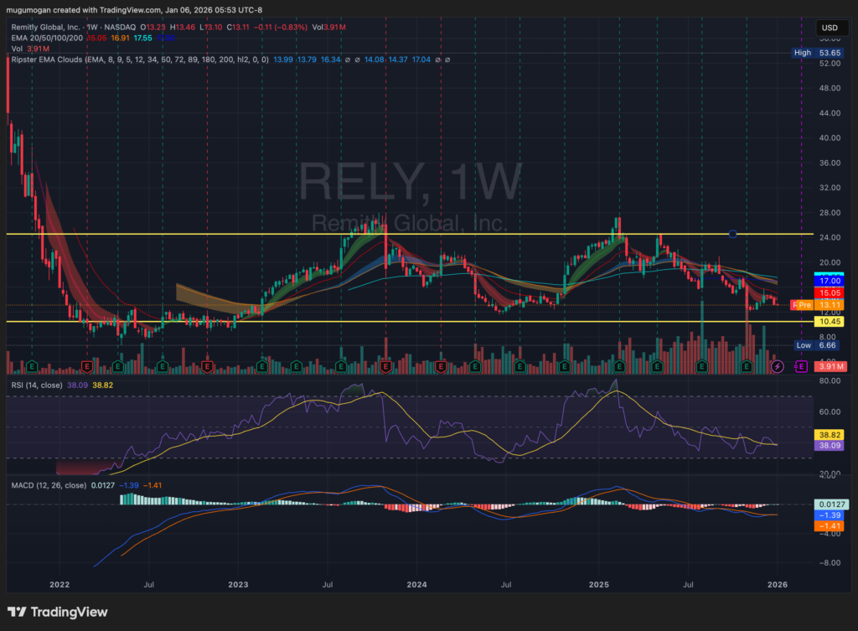858x631 pixels.
Task: Open the 1W interval in the symbol header
Action: [x=92, y=28]
